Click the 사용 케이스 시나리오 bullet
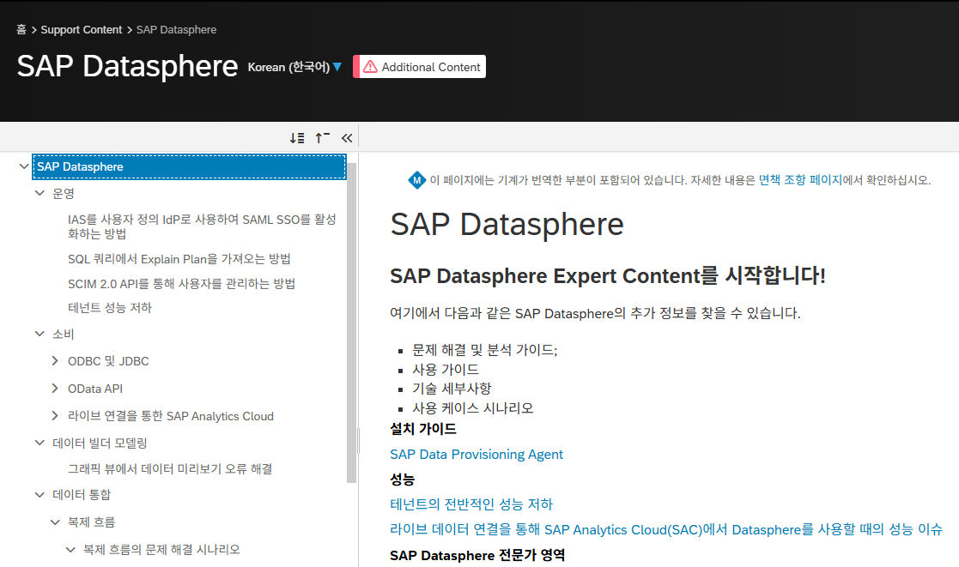Screen dimensions: 959x567 (x=472, y=407)
